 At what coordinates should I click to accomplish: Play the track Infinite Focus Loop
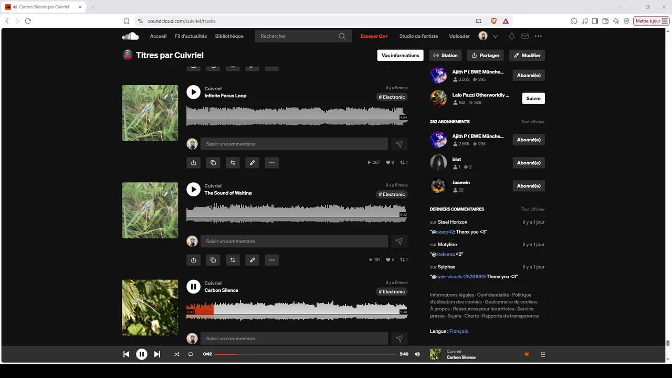(193, 92)
